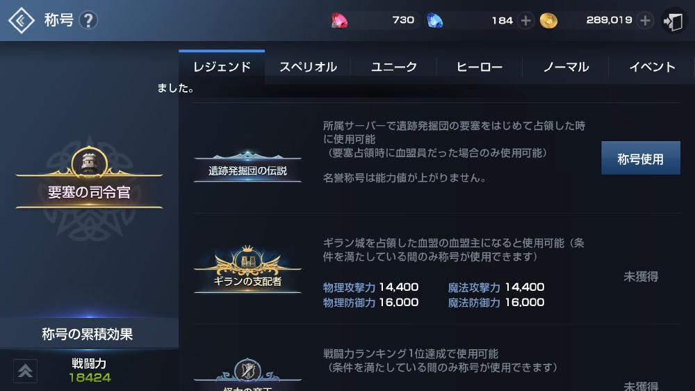Viewport: 695px width, 391px height.
Task: Add more blue diamonds with plus button
Action: [x=525, y=20]
